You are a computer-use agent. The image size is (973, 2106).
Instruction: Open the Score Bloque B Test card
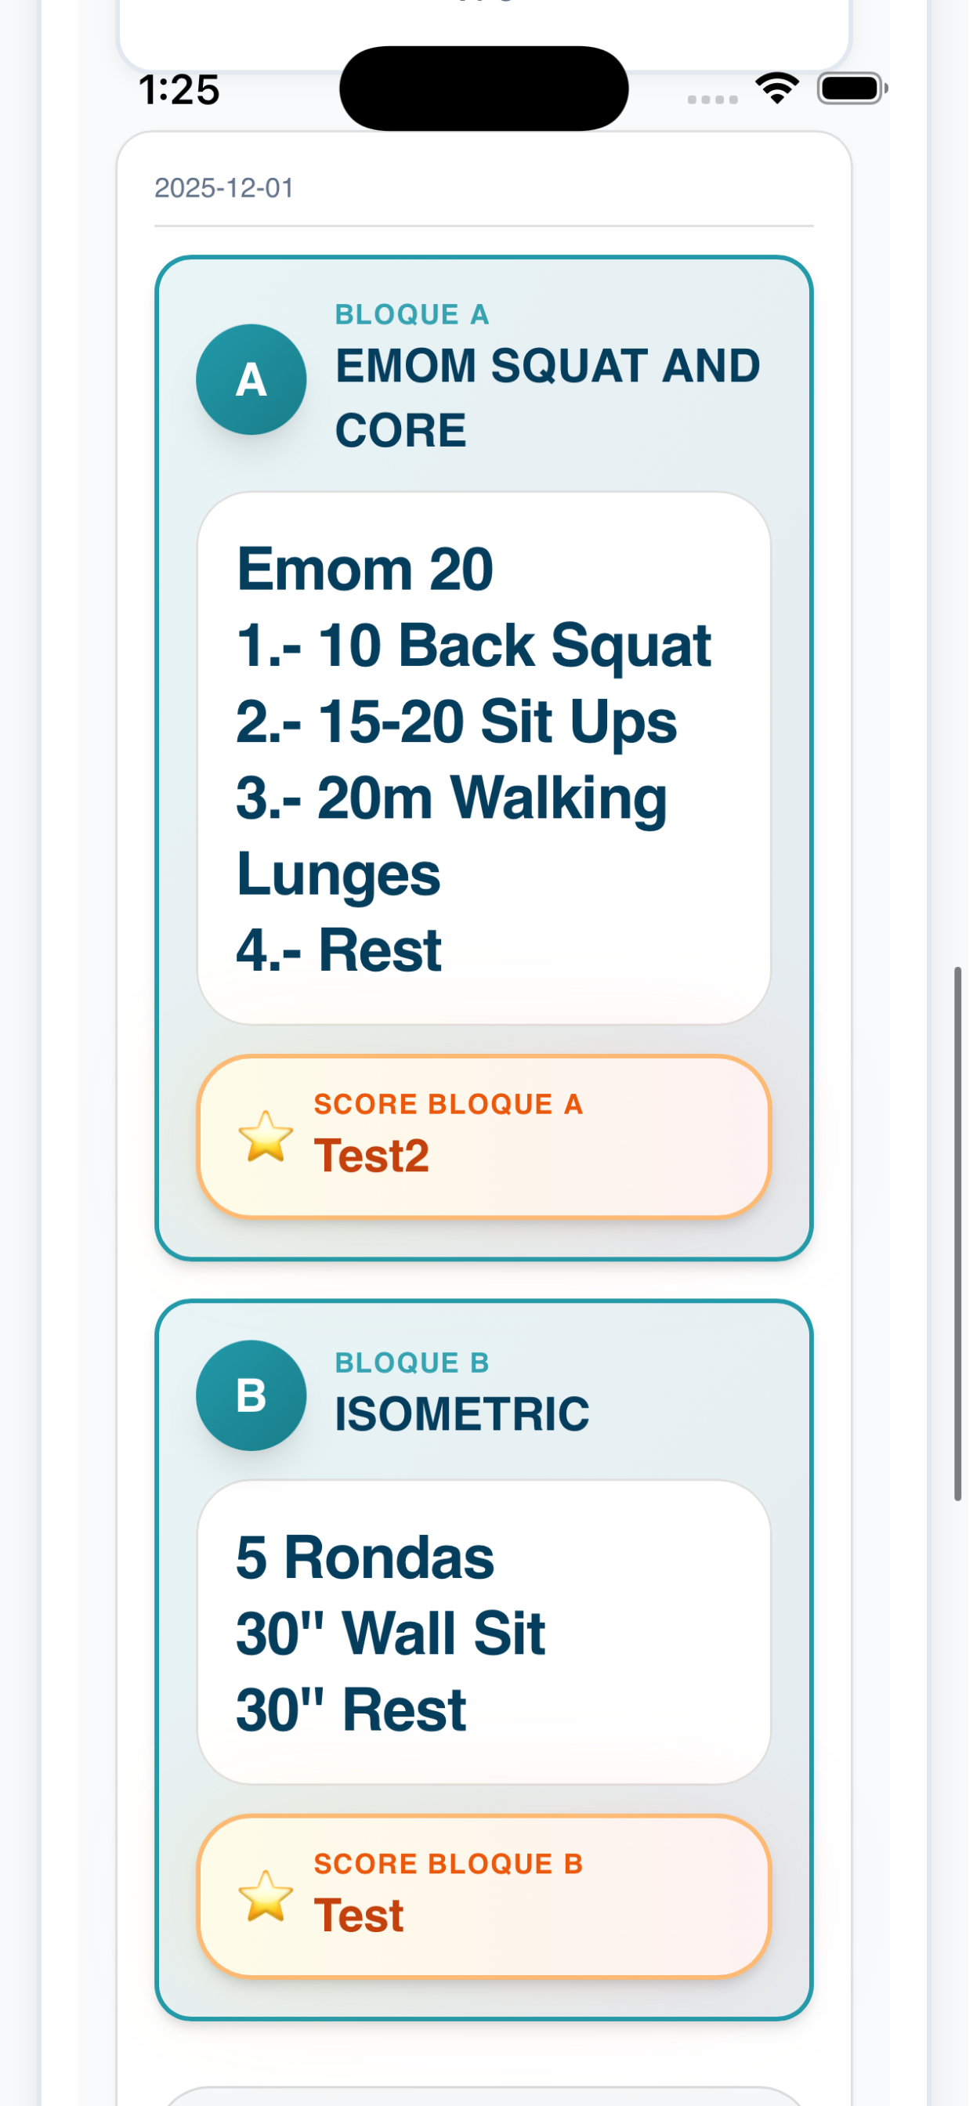click(x=484, y=1897)
